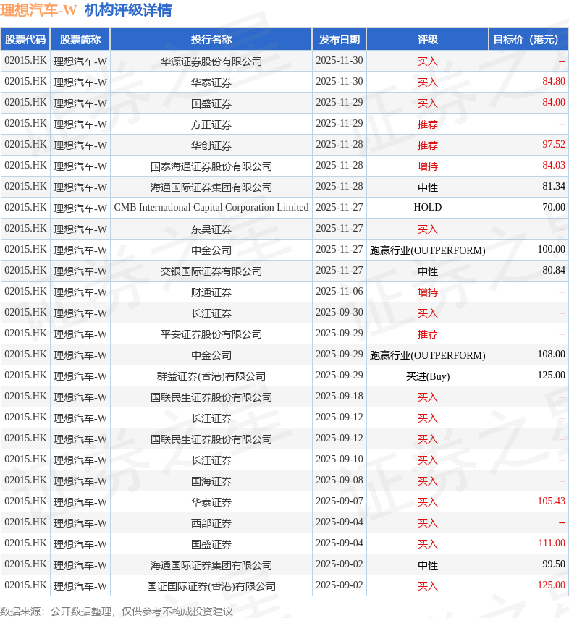This screenshot has width=569, height=618.
Task: Select target price 111.00
Action: click(x=552, y=543)
